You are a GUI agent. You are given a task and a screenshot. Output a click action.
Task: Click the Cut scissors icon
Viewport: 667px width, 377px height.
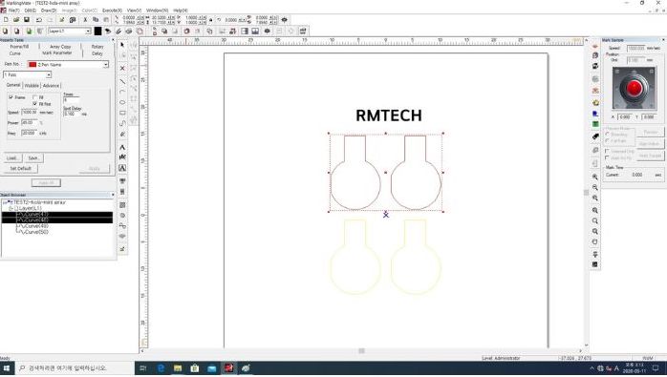tap(85, 19)
